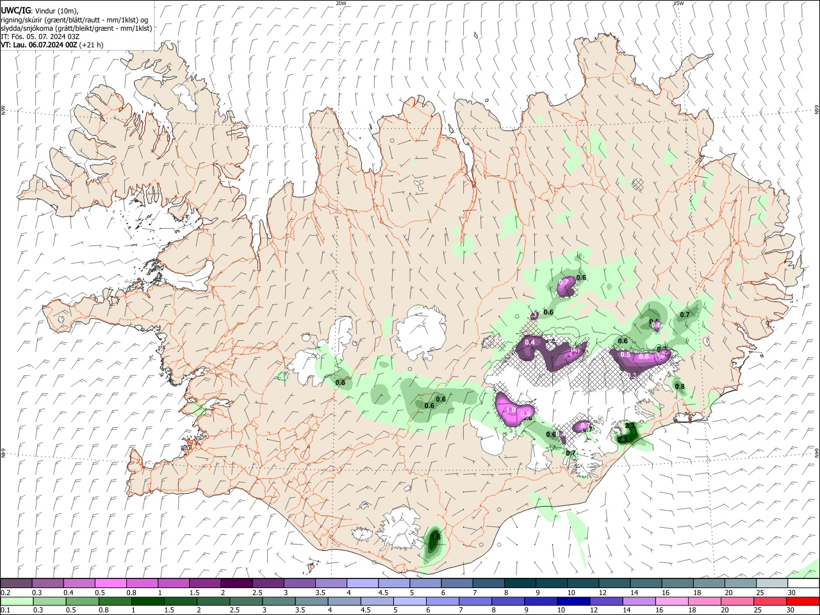Pick the first top-row legend swatch labeled 0.2
Viewport: 820px width, 615px height.
coord(17,584)
